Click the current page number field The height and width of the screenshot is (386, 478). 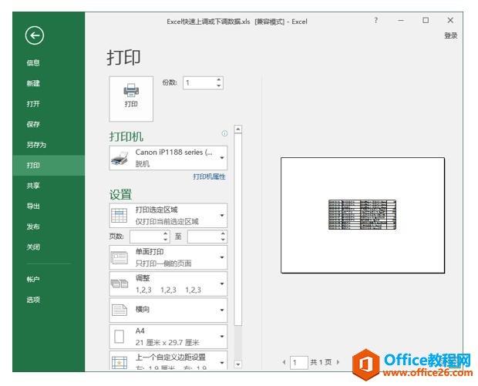pyautogui.click(x=299, y=363)
